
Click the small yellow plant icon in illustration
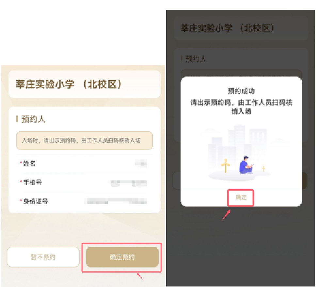(263, 168)
